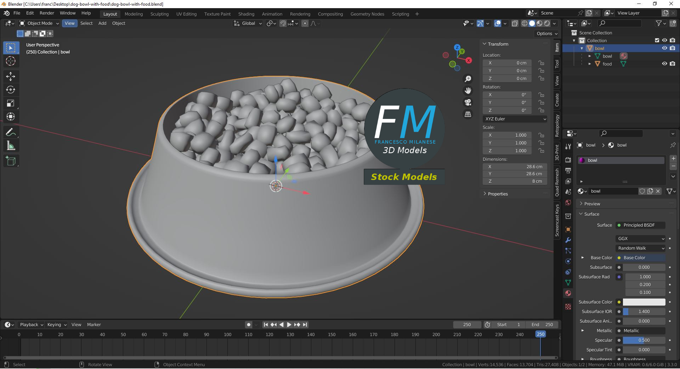This screenshot has height=369, width=680.
Task: Open XYZ Euler rotation mode dropdown
Action: point(515,119)
